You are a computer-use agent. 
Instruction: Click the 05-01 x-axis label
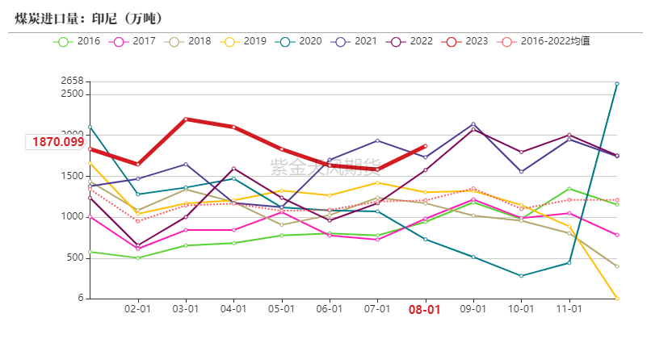(x=281, y=309)
